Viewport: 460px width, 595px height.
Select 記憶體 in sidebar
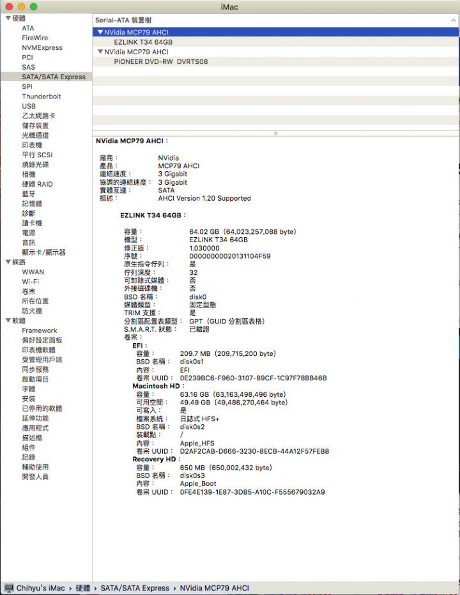click(x=32, y=204)
